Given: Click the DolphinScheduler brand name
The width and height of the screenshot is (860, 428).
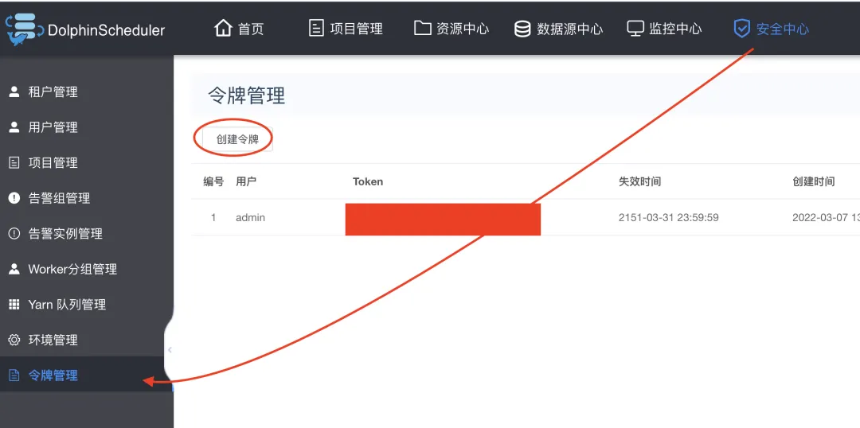Looking at the screenshot, I should pos(106,30).
